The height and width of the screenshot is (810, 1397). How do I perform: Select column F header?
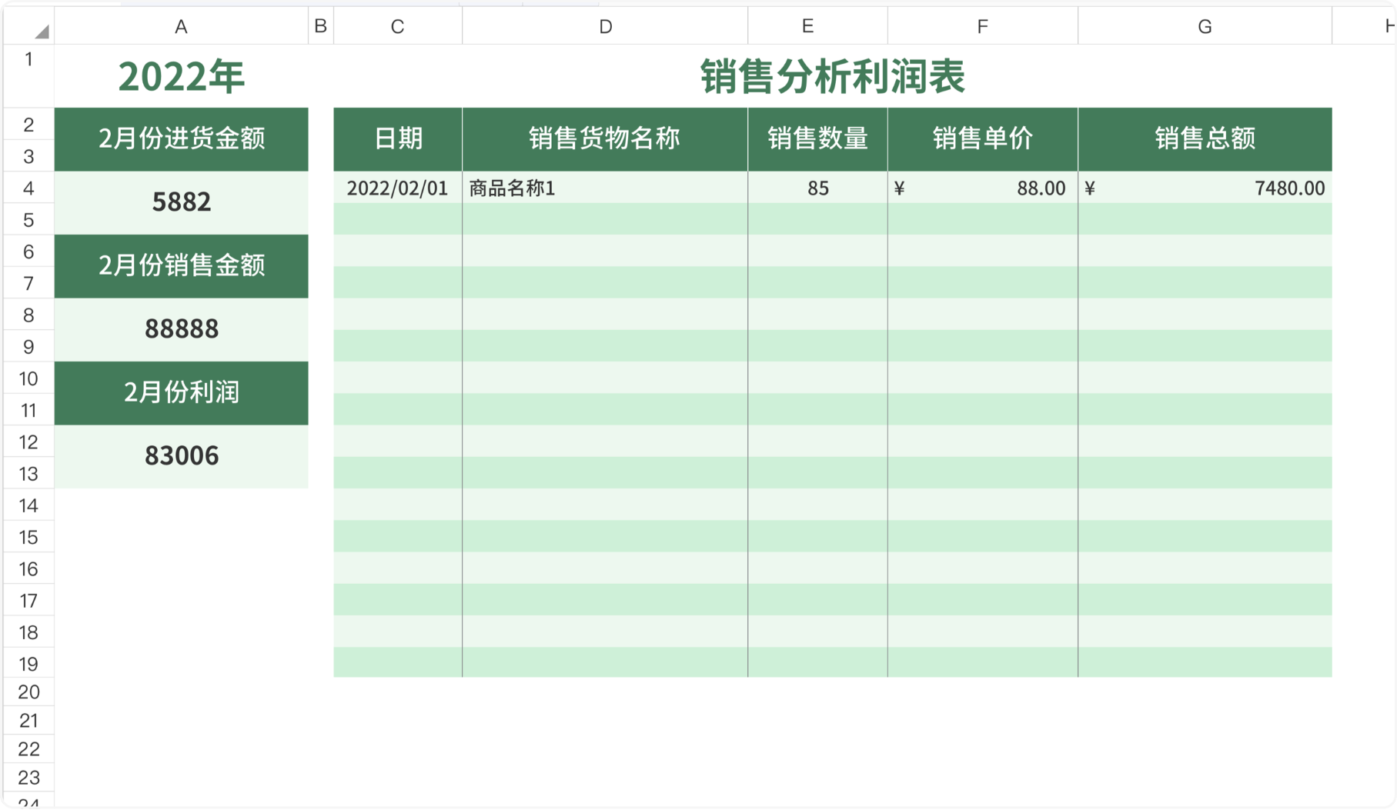click(x=983, y=26)
